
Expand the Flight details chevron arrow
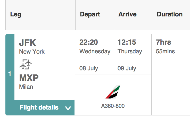click(68, 108)
